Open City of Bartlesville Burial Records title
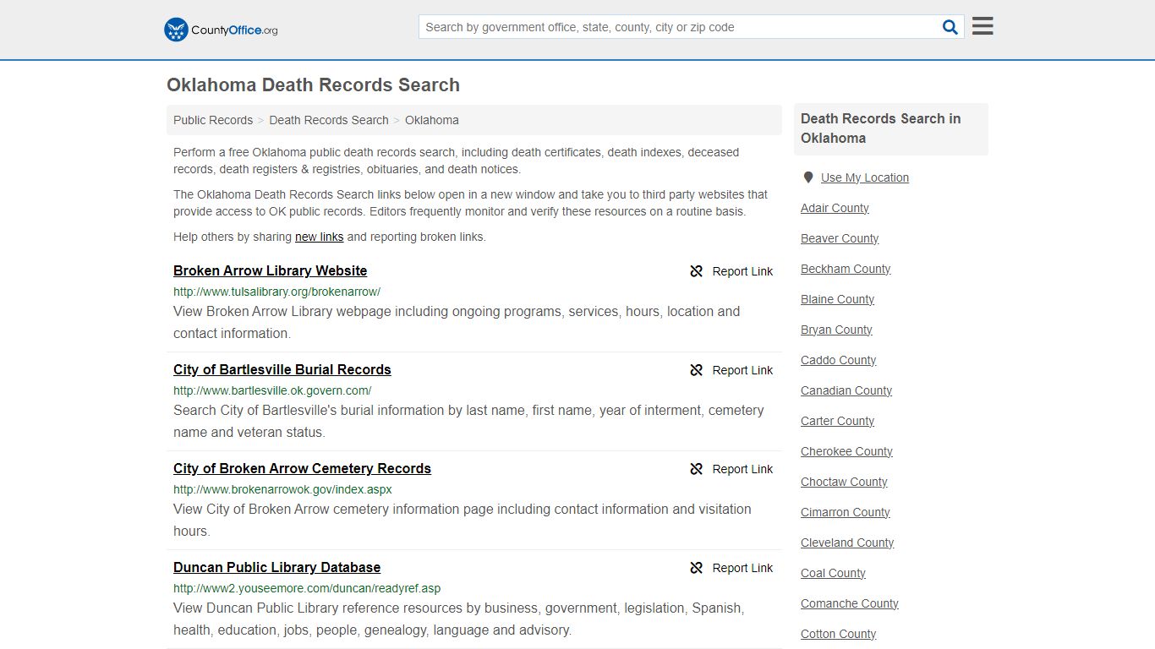 (x=282, y=369)
